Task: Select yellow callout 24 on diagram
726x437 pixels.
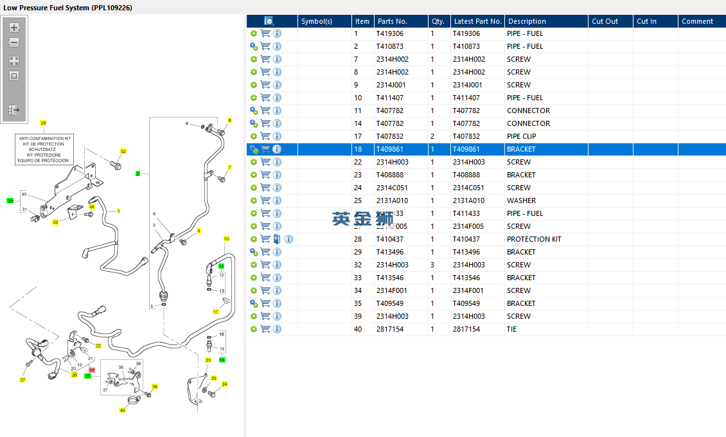Action: 225,384
